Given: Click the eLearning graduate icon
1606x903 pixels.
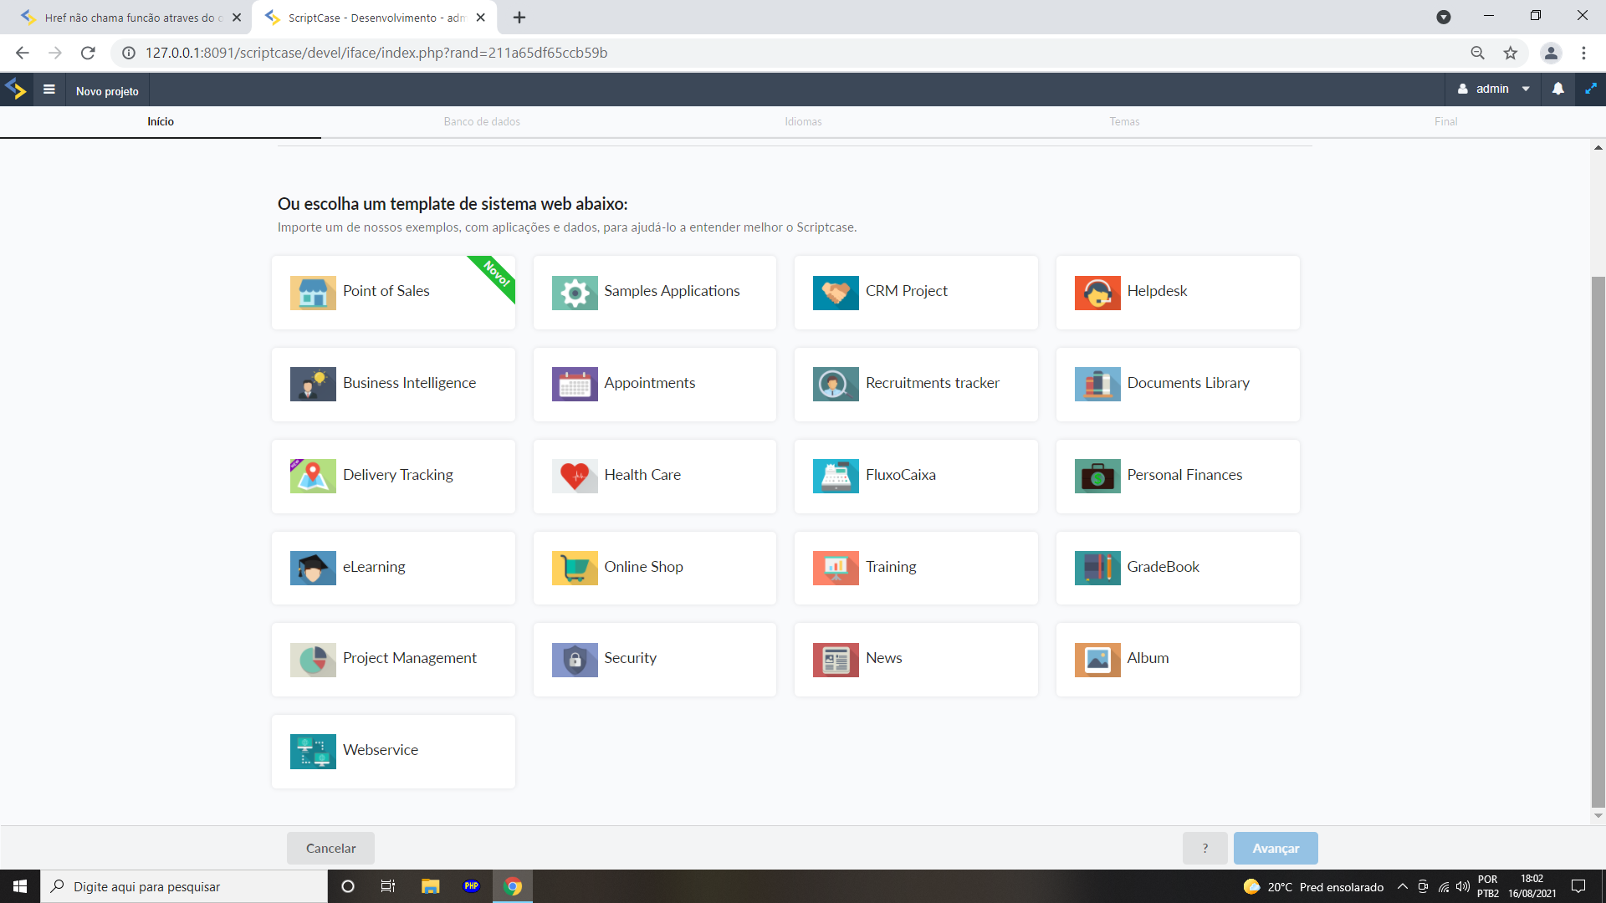Looking at the screenshot, I should [x=313, y=568].
